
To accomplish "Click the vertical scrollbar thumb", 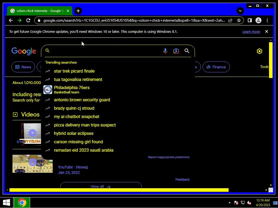I will pos(271,60).
